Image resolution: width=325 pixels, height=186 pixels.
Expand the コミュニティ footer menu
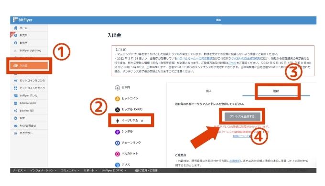pyautogui.click(x=70, y=170)
